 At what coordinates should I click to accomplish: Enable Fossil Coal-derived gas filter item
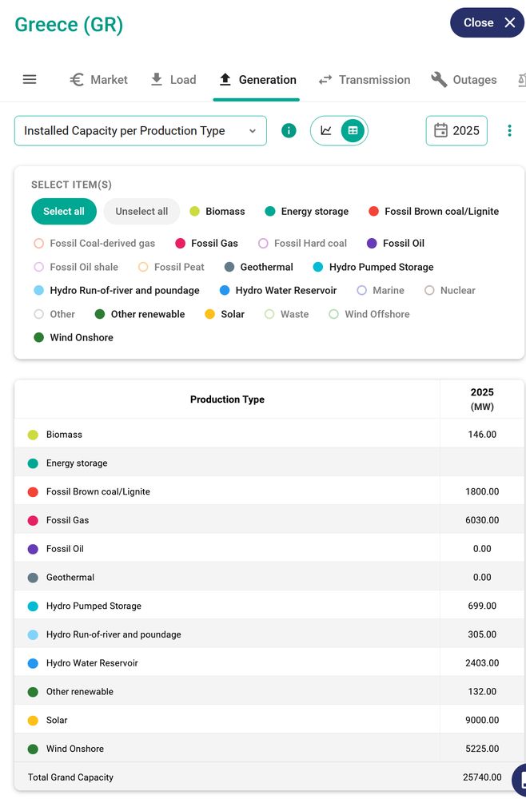[94, 244]
